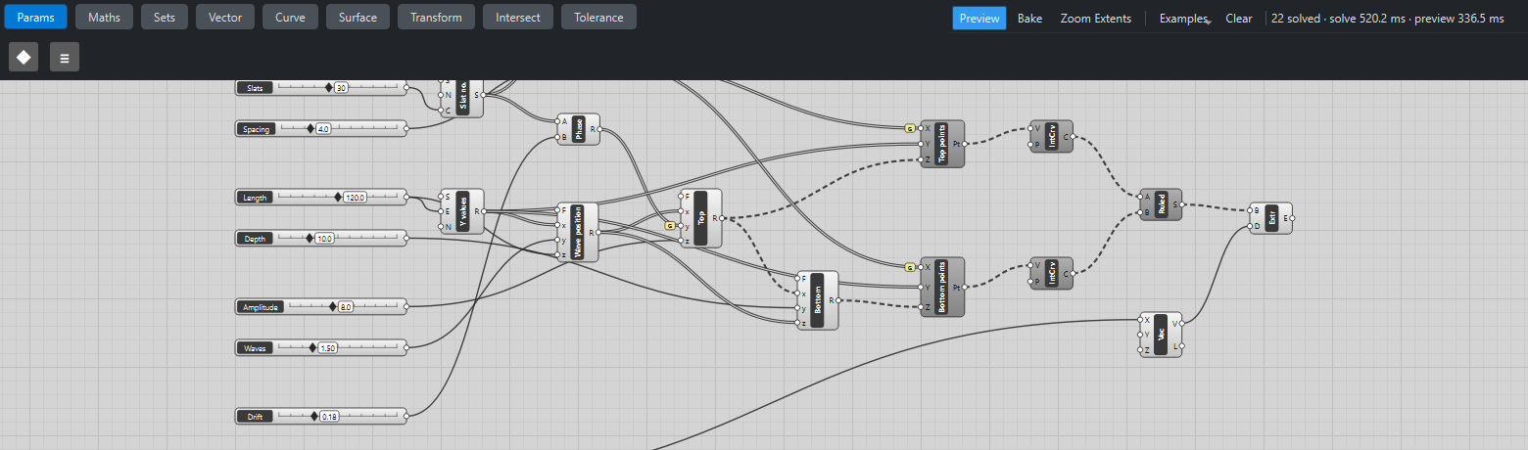The height and width of the screenshot is (450, 1528).
Task: Click the Spacing slider handle
Action: 310,128
